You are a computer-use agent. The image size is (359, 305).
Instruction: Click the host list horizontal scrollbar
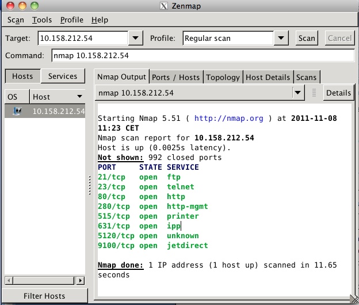(45, 280)
